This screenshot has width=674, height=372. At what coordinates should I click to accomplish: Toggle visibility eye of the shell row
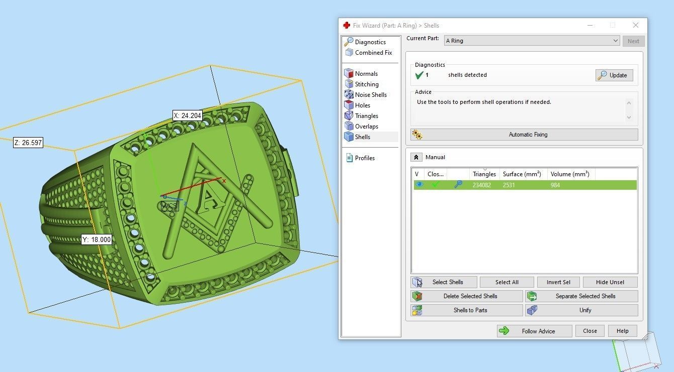pos(419,185)
